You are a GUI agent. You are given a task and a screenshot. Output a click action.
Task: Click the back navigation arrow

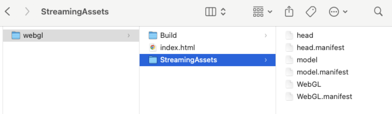click(x=8, y=12)
